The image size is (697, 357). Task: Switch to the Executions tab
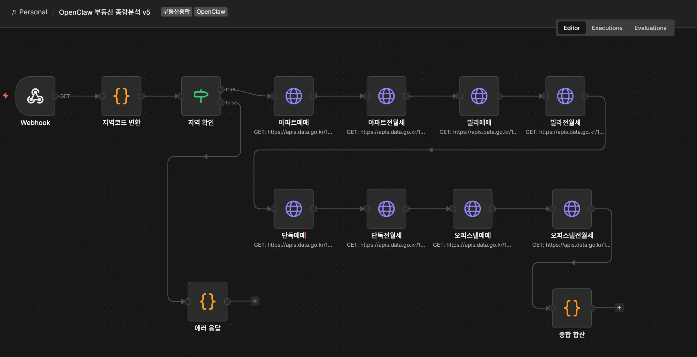(607, 28)
